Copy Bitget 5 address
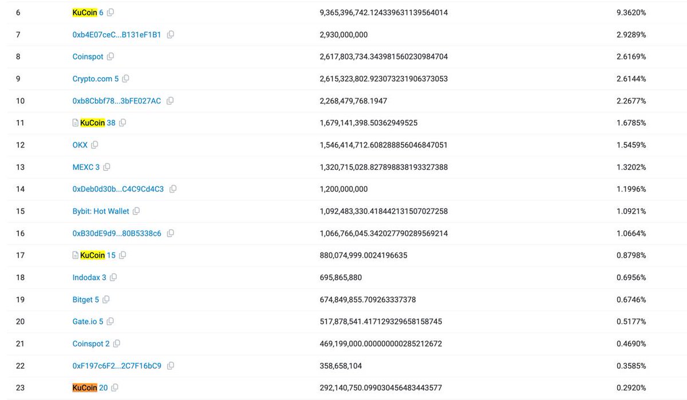Viewport: 687px width, 400px height. tap(106, 299)
